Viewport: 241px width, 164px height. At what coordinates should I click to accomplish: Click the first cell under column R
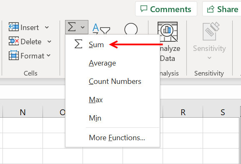click(183, 125)
